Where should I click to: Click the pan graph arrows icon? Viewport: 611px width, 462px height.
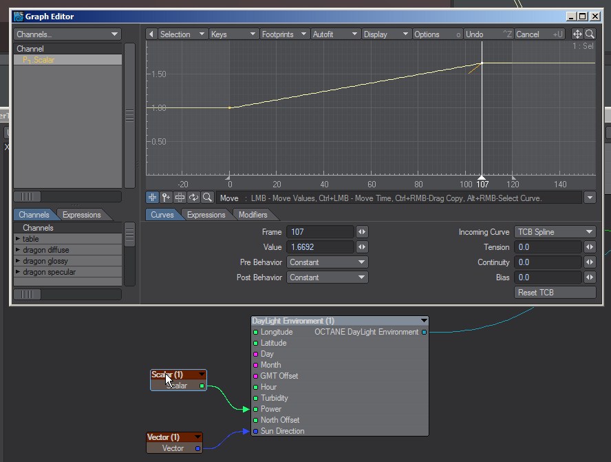577,34
